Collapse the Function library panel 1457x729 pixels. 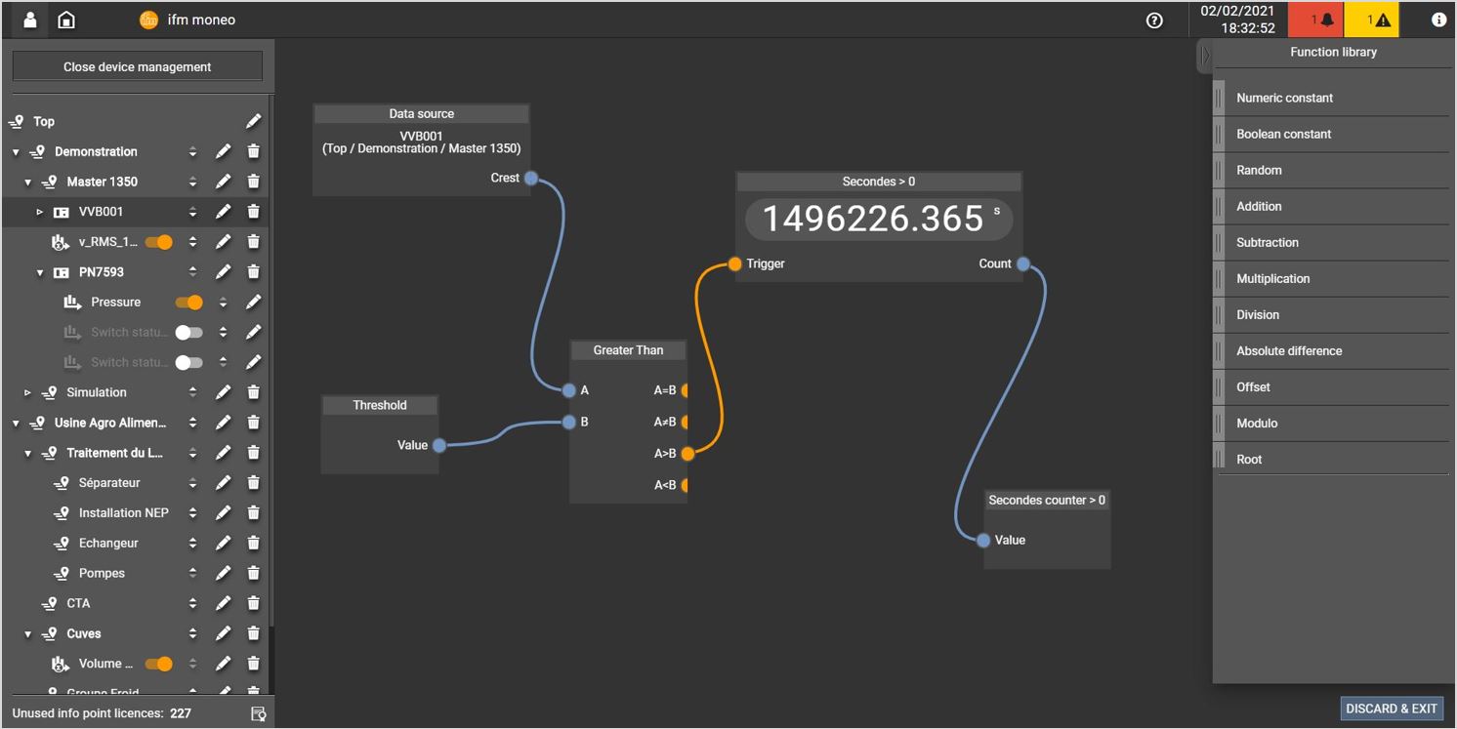pos(1205,56)
